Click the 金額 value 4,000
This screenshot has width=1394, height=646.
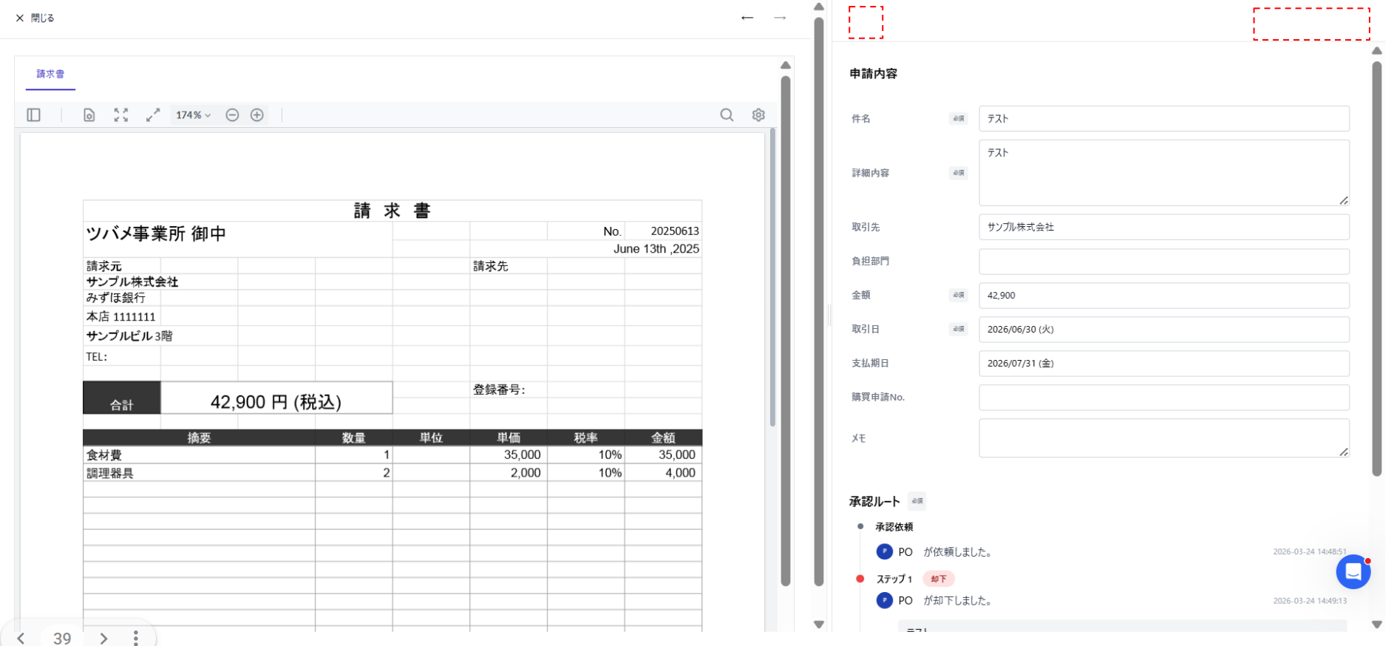click(x=680, y=473)
